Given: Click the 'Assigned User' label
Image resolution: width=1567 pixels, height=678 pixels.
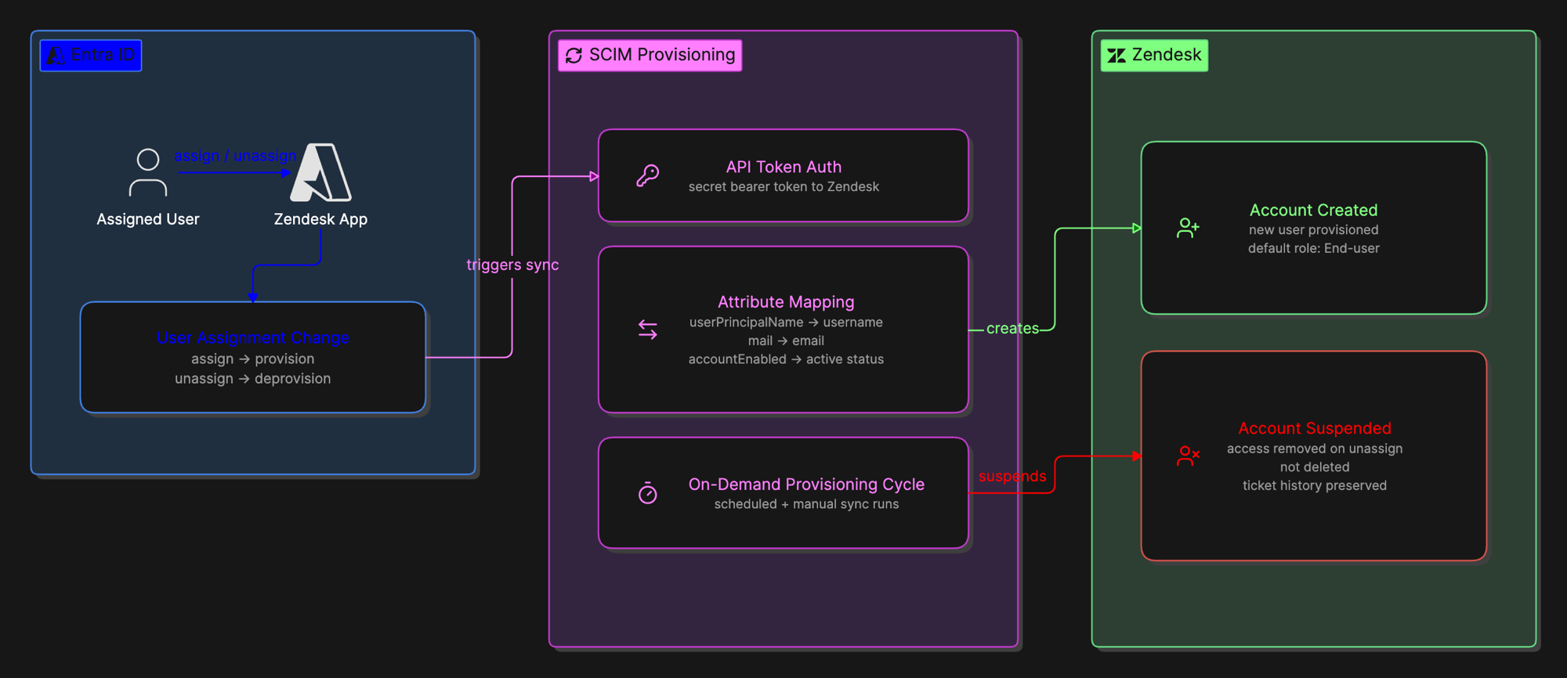Looking at the screenshot, I should [148, 219].
